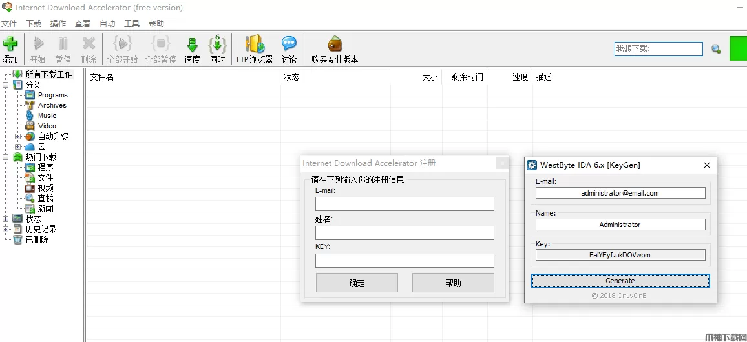The image size is (747, 342).
Task: Select the Video category
Action: tap(47, 126)
